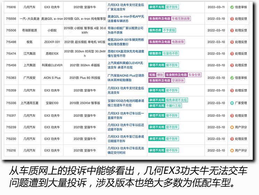Click the 销售欺诈 与宣传不符 tag
This screenshot has width=259, height=195.
tap(164, 54)
